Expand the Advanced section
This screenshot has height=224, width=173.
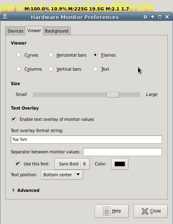(x=14, y=190)
